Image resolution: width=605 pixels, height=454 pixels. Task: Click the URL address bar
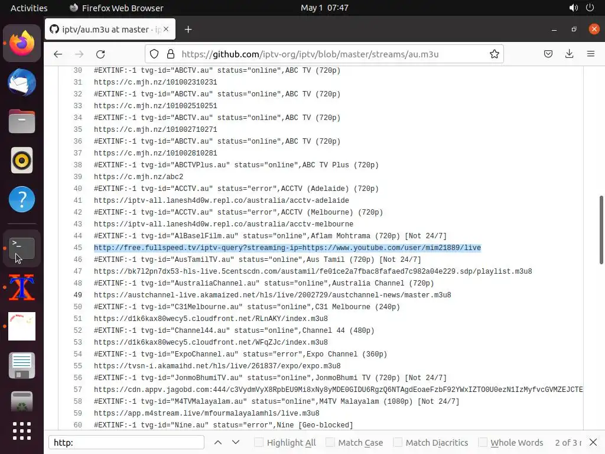(x=324, y=54)
